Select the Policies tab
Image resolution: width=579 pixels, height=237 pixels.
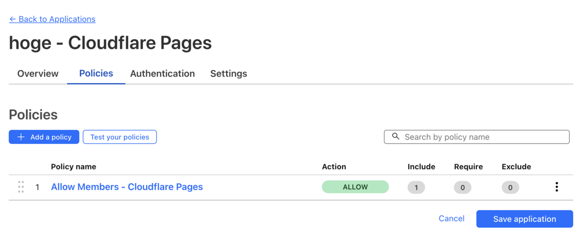(96, 73)
